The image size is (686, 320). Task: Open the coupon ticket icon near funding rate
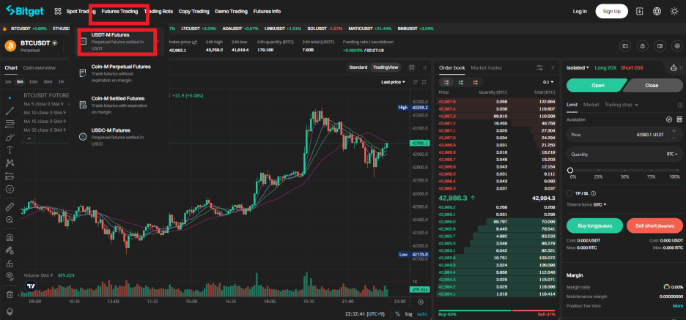(x=624, y=45)
